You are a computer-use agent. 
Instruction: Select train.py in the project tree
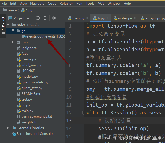(x=25, y=111)
